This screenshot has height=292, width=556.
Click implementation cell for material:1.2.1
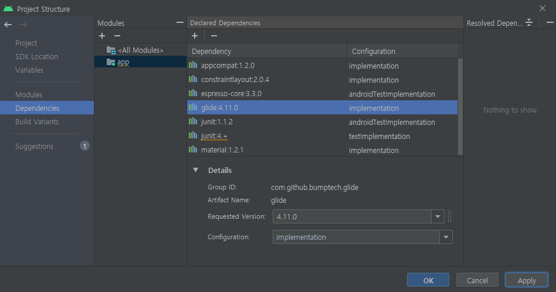click(x=374, y=150)
